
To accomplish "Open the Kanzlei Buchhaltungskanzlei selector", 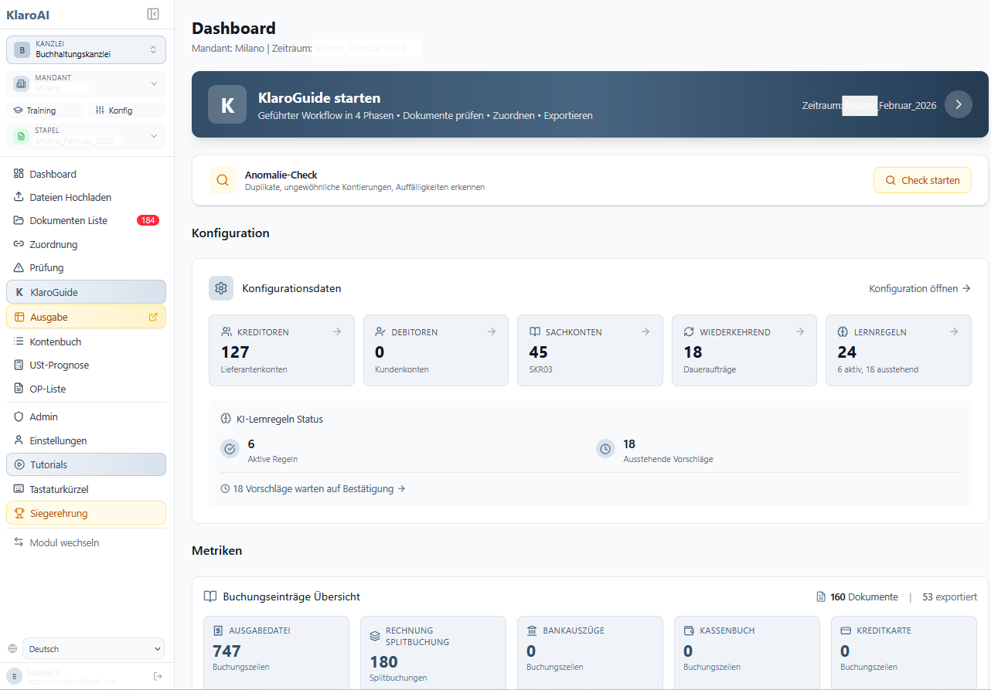I will (86, 49).
